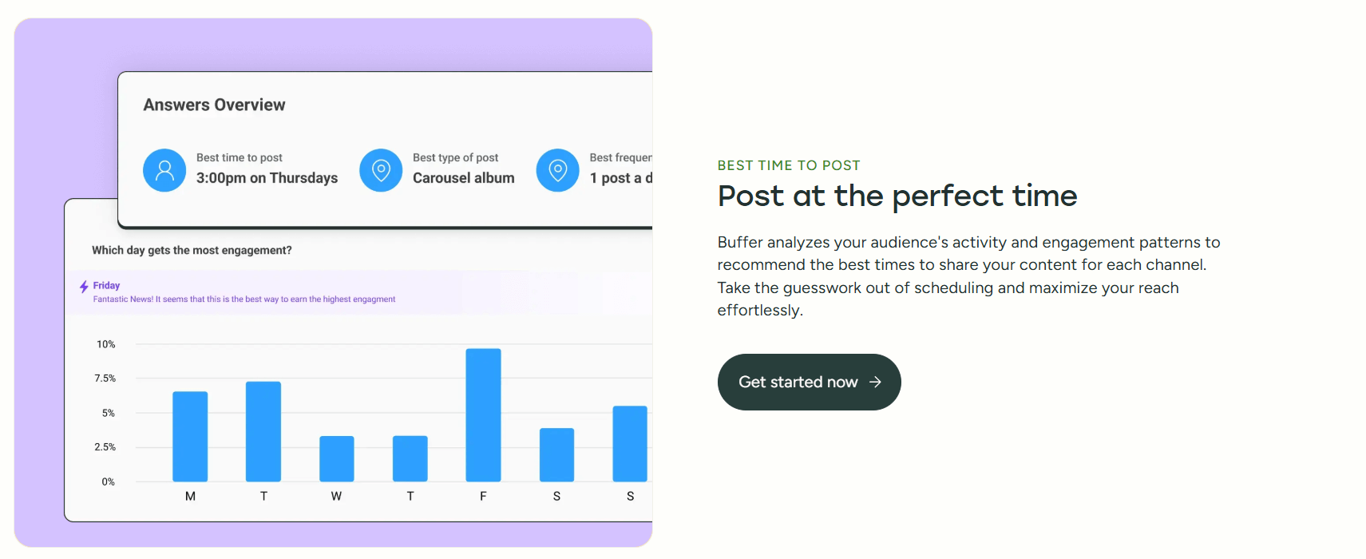The width and height of the screenshot is (1366, 559).
Task: Click the pin icon next to Best frequency
Action: point(557,170)
